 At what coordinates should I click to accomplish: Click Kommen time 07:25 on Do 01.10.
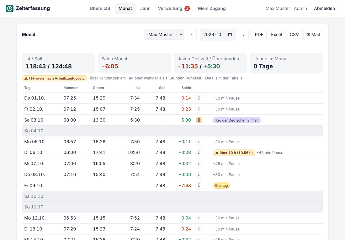pos(70,98)
